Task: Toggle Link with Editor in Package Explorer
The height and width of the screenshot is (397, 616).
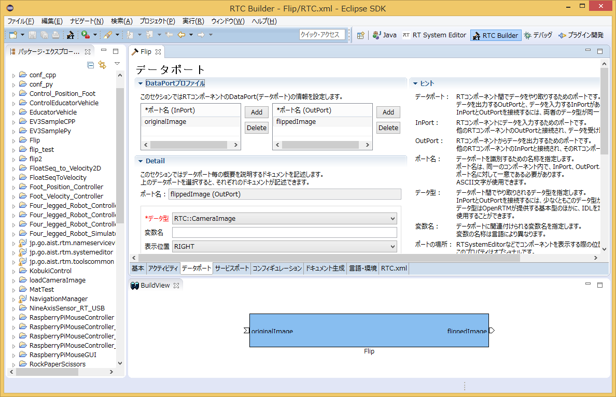Action: click(102, 65)
